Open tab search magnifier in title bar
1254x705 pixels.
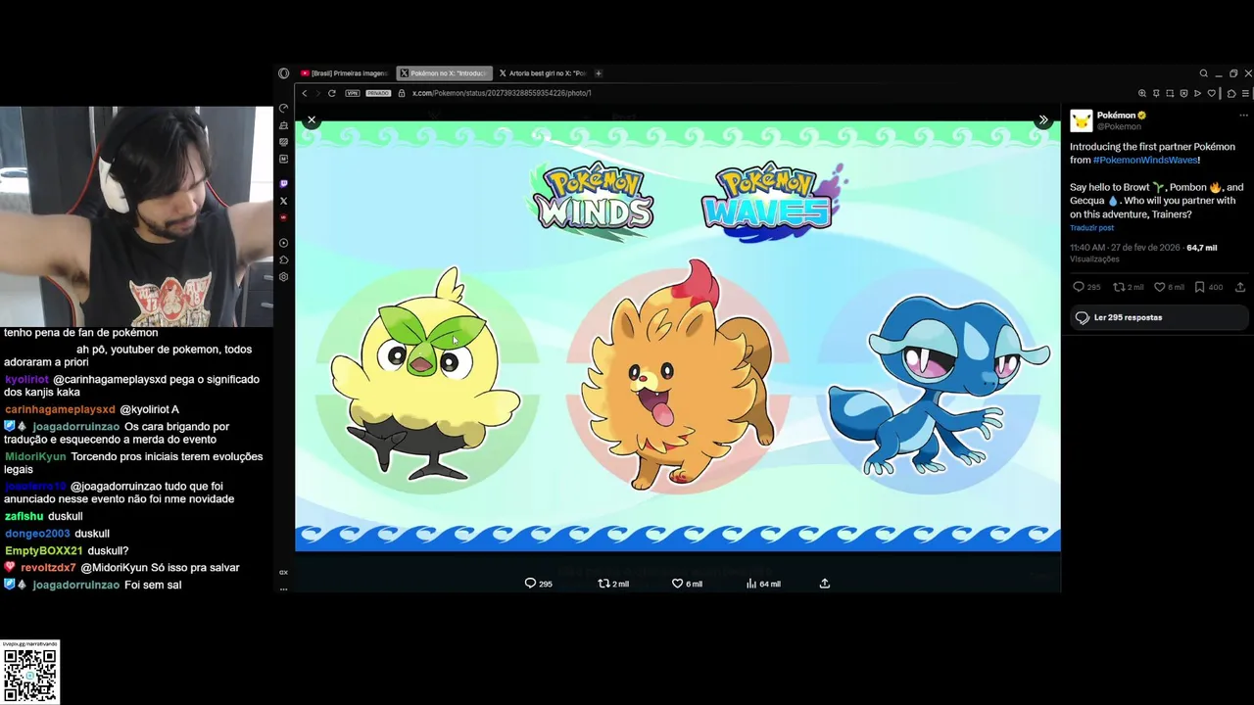pyautogui.click(x=1204, y=73)
